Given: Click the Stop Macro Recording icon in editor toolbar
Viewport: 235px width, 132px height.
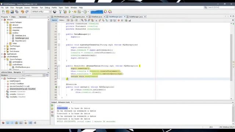Looking at the screenshot, I should (122, 20).
